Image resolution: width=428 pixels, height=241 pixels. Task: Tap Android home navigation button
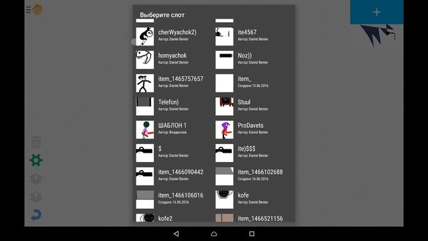[x=214, y=234]
